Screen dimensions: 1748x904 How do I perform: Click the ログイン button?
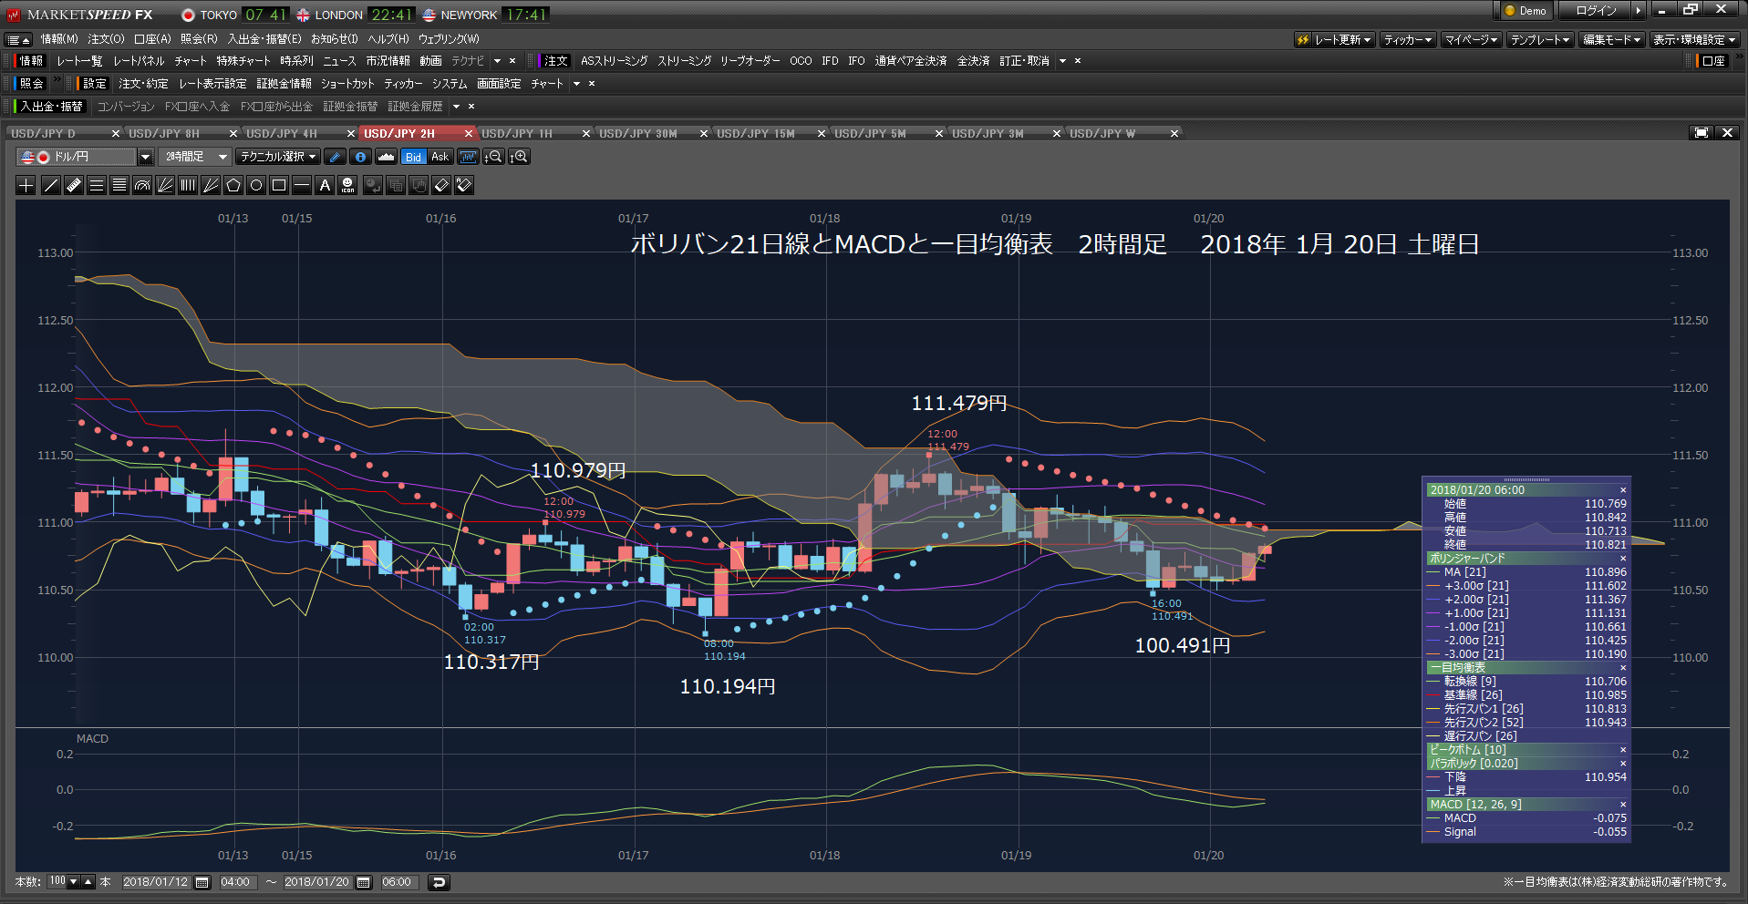pos(1596,11)
